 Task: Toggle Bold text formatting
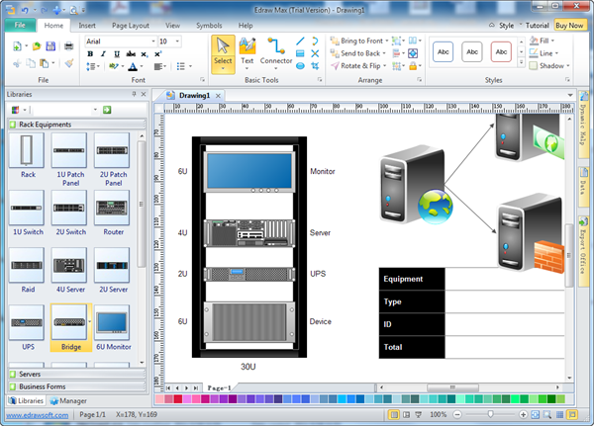90,54
